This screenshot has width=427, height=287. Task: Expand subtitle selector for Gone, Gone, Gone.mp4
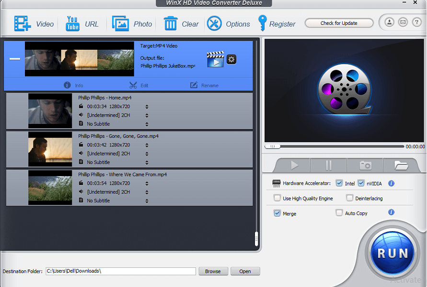[147, 163]
